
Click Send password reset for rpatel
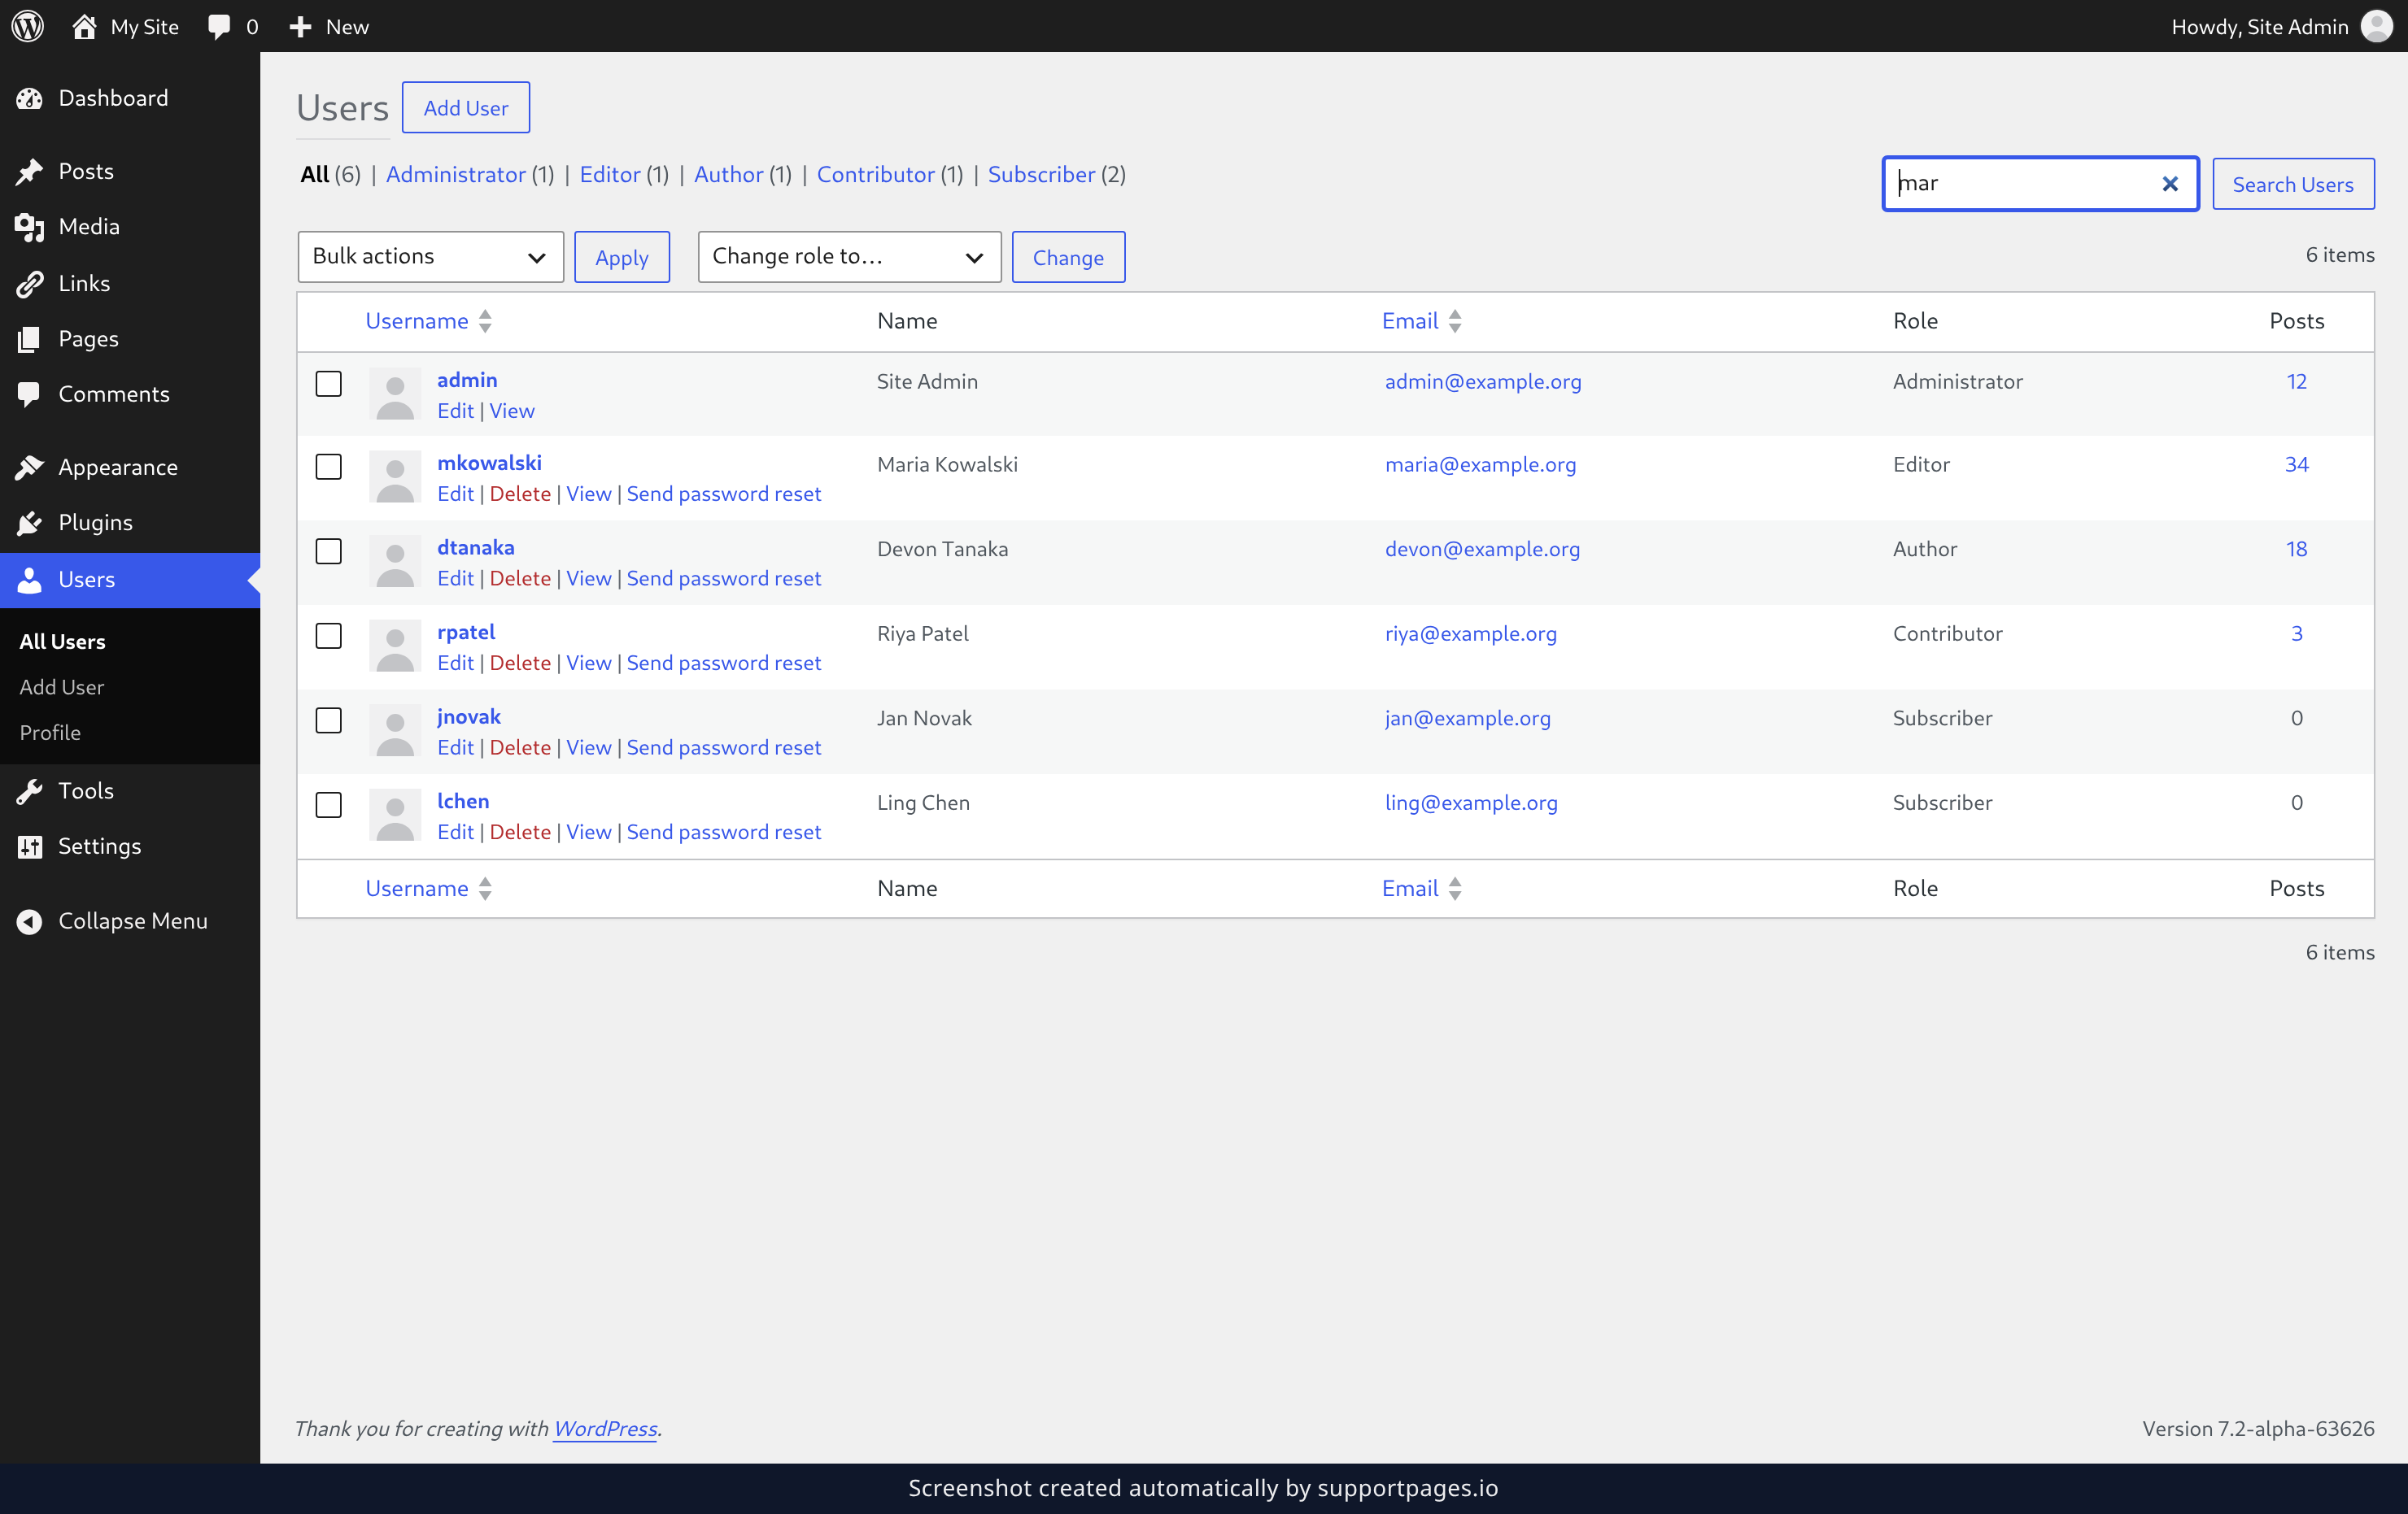(724, 663)
